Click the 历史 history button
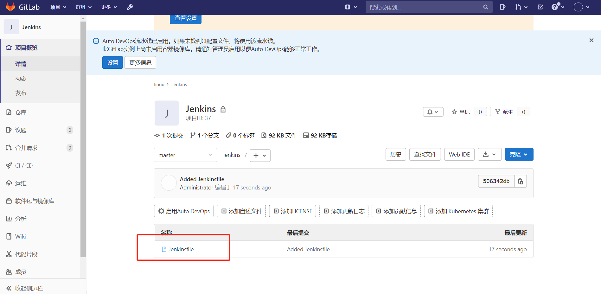The image size is (601, 294). (396, 154)
